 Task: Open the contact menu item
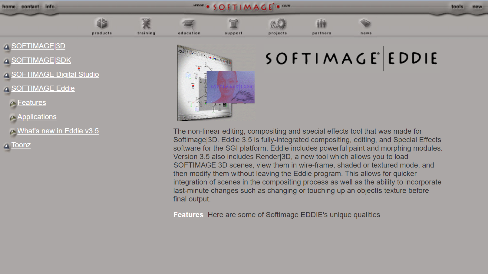point(30,7)
